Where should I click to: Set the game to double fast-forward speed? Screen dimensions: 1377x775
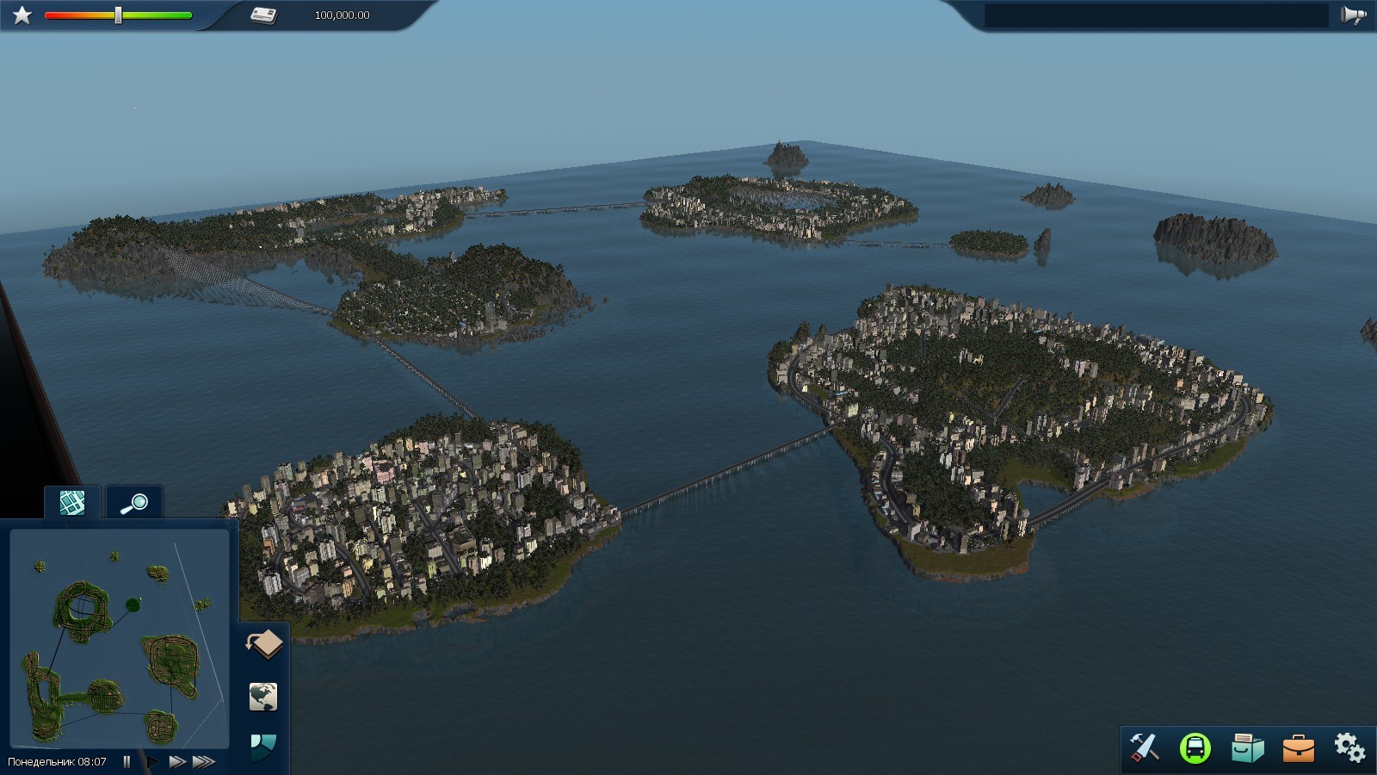(x=177, y=761)
